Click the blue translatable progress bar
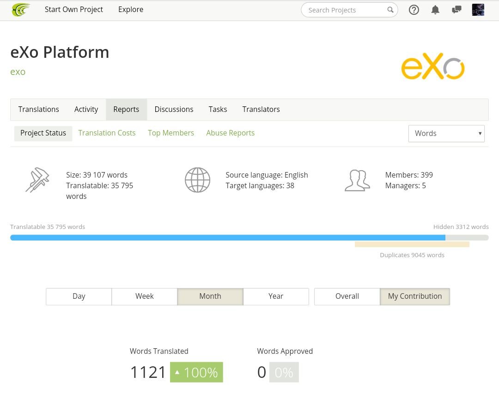Image resolution: width=499 pixels, height=407 pixels. point(227,238)
